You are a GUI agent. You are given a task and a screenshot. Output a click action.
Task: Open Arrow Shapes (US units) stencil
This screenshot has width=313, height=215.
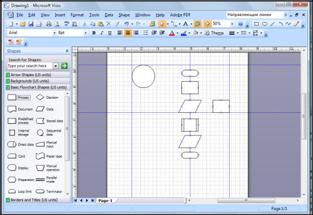(38, 75)
